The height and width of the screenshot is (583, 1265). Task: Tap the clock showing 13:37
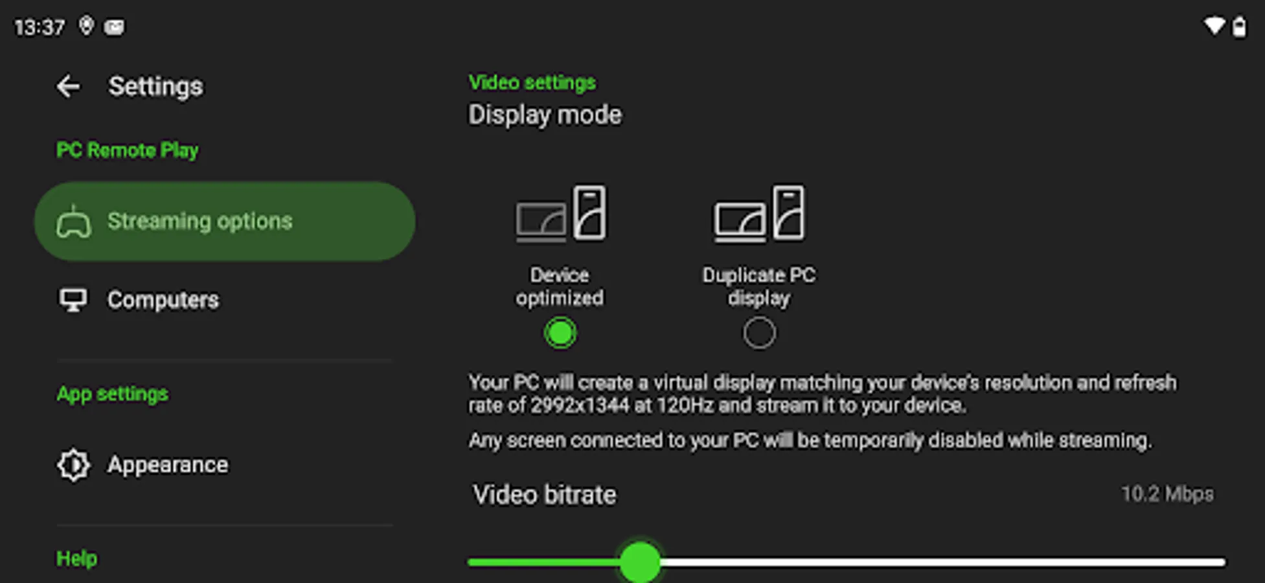coord(40,27)
